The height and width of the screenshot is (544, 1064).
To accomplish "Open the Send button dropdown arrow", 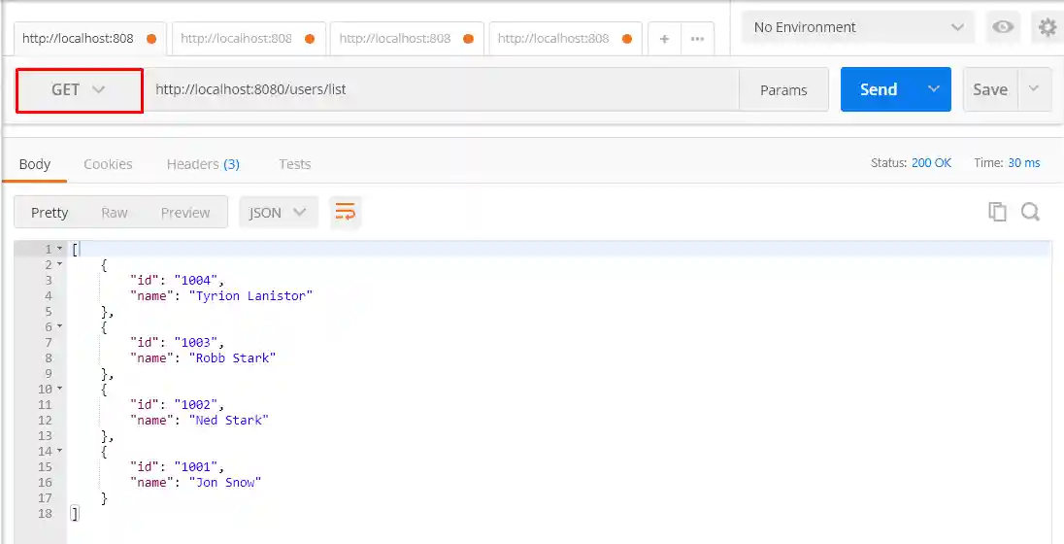I will (934, 89).
